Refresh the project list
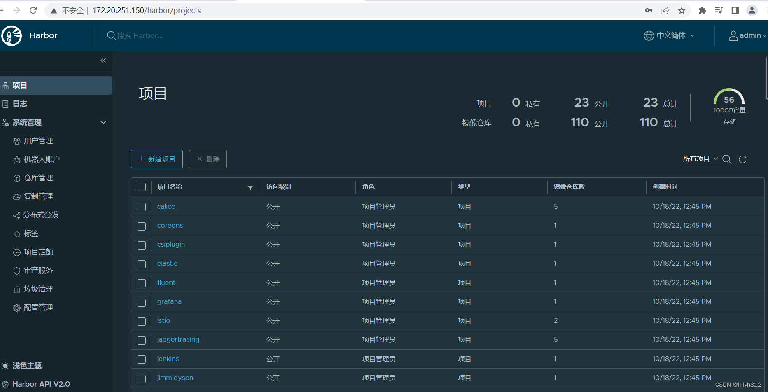 point(743,159)
